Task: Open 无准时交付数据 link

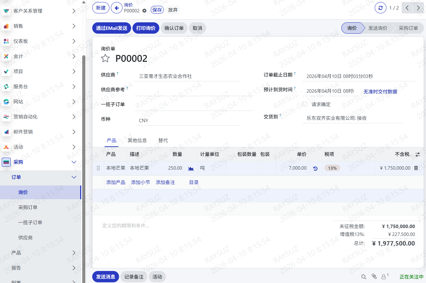Action: click(380, 92)
